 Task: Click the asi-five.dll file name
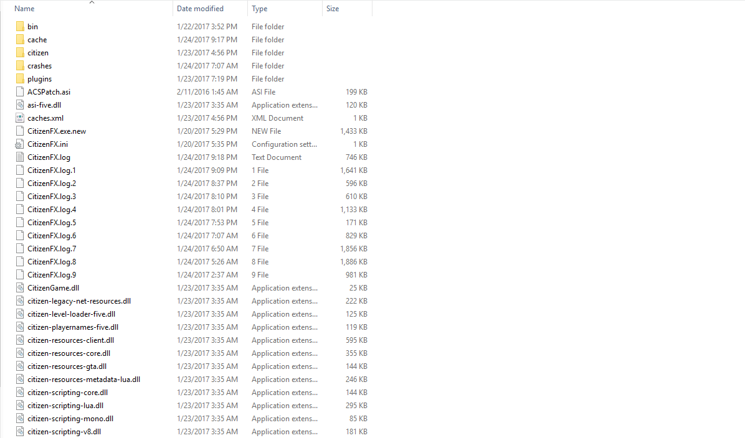tap(44, 105)
